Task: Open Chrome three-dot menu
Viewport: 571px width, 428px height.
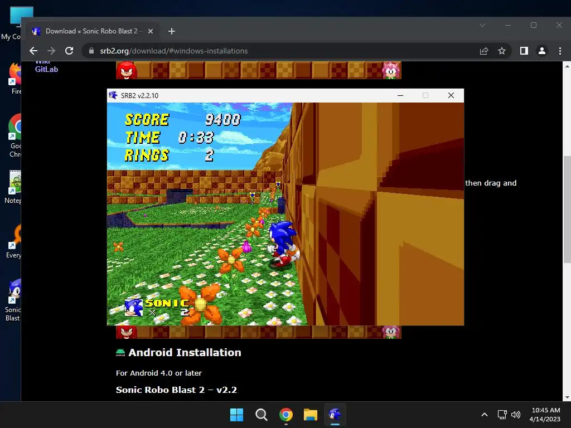Action: 560,51
